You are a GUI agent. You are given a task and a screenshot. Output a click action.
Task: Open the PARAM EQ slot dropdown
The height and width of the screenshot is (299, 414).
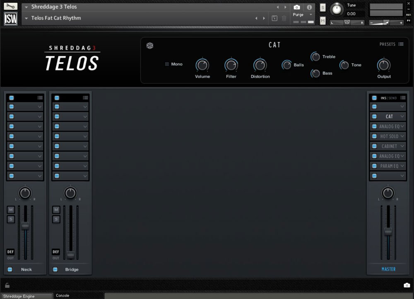[402, 166]
